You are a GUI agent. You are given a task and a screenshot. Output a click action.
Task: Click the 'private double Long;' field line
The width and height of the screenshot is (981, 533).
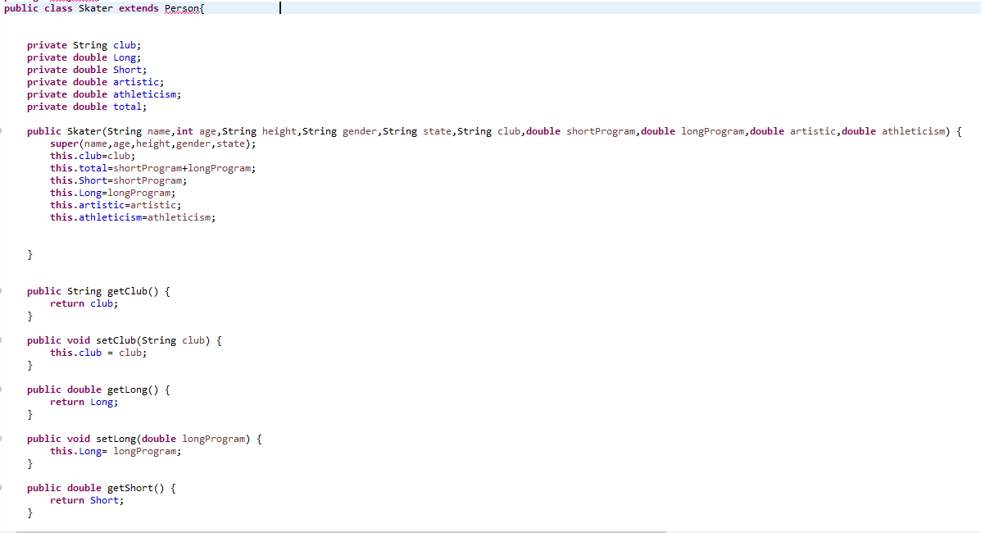[84, 57]
